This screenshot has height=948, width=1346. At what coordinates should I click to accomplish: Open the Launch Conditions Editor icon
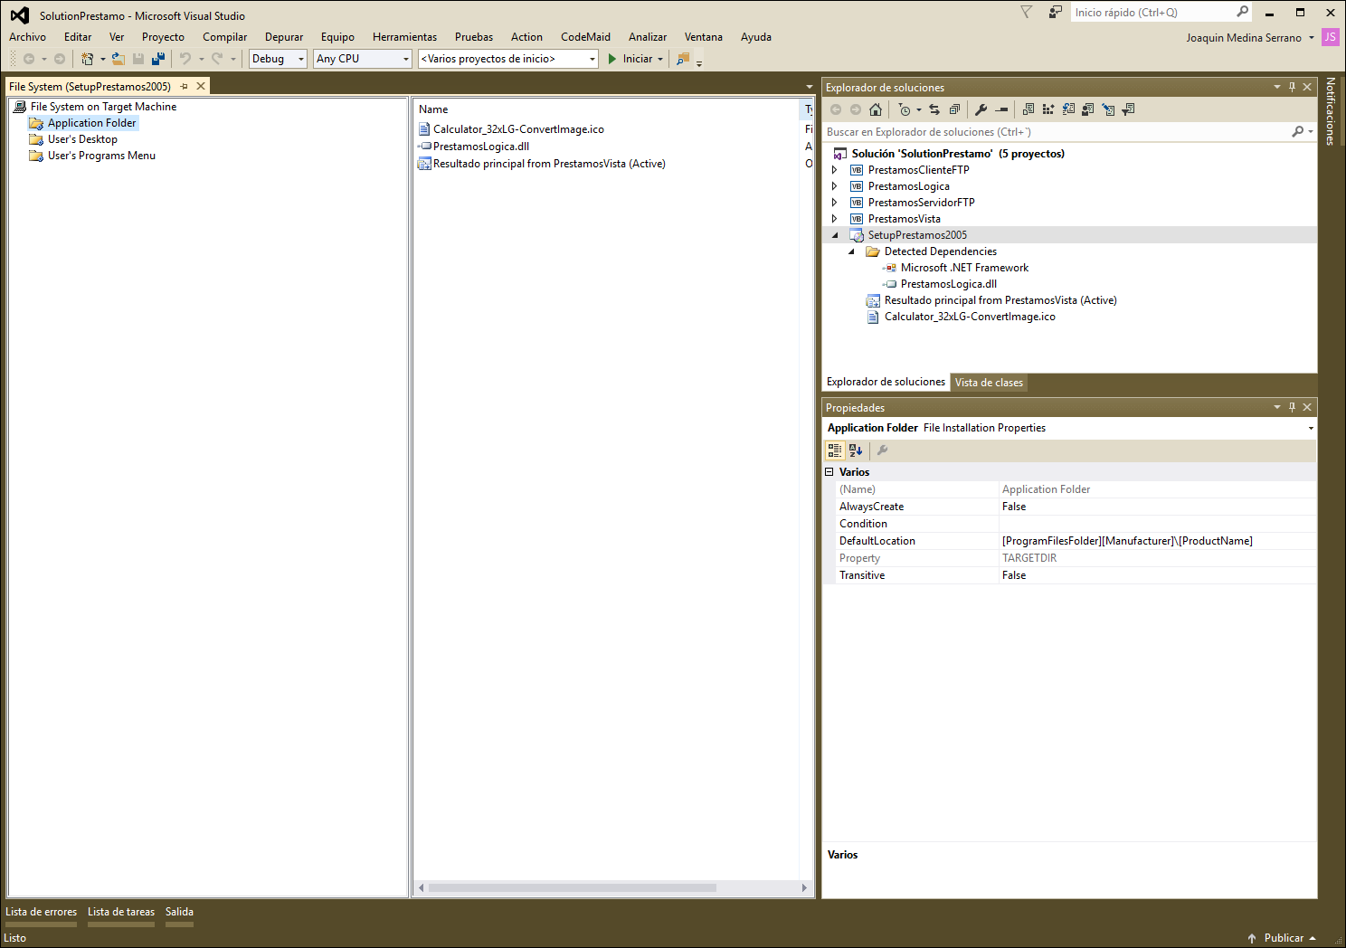(x=1128, y=109)
